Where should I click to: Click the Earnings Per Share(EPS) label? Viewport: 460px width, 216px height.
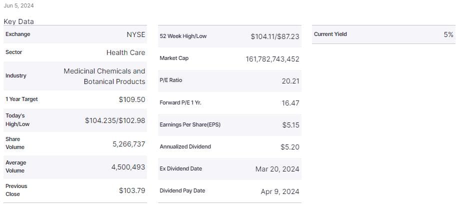point(190,124)
